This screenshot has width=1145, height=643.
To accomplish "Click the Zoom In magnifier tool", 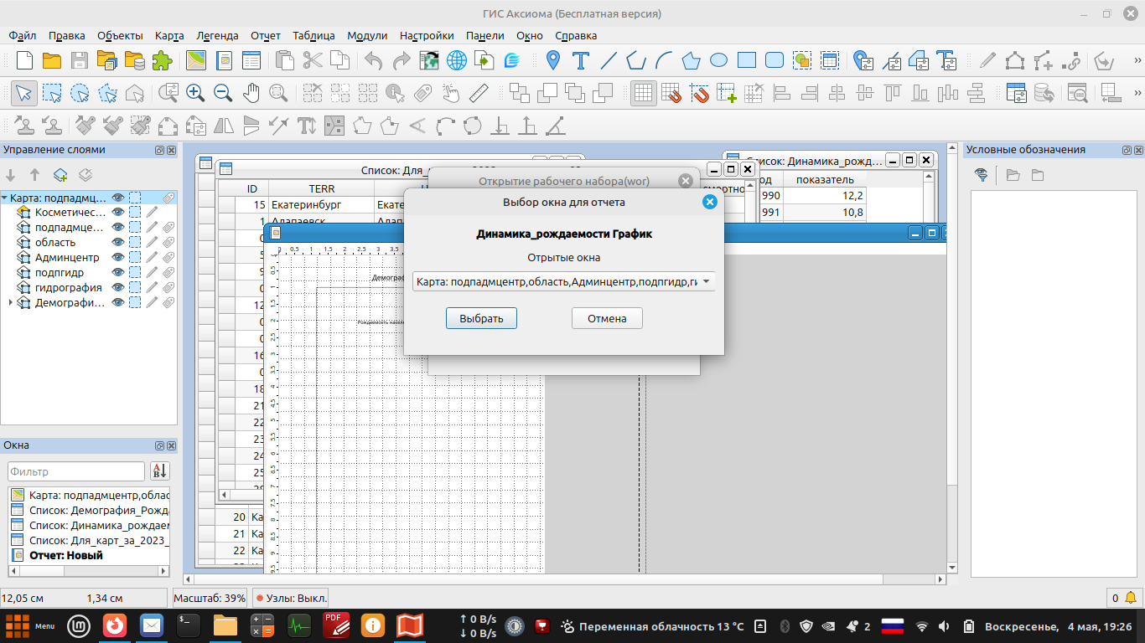I will point(195,93).
